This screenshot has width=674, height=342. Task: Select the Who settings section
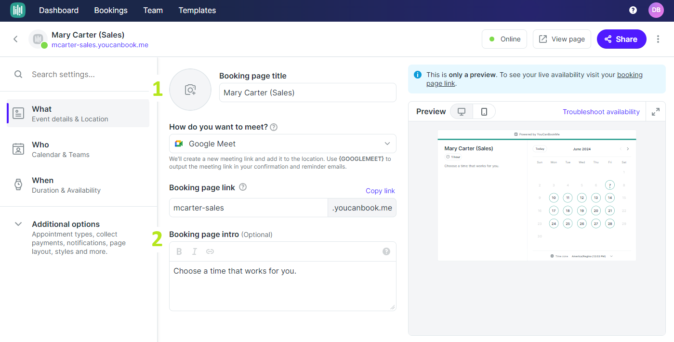tap(78, 149)
